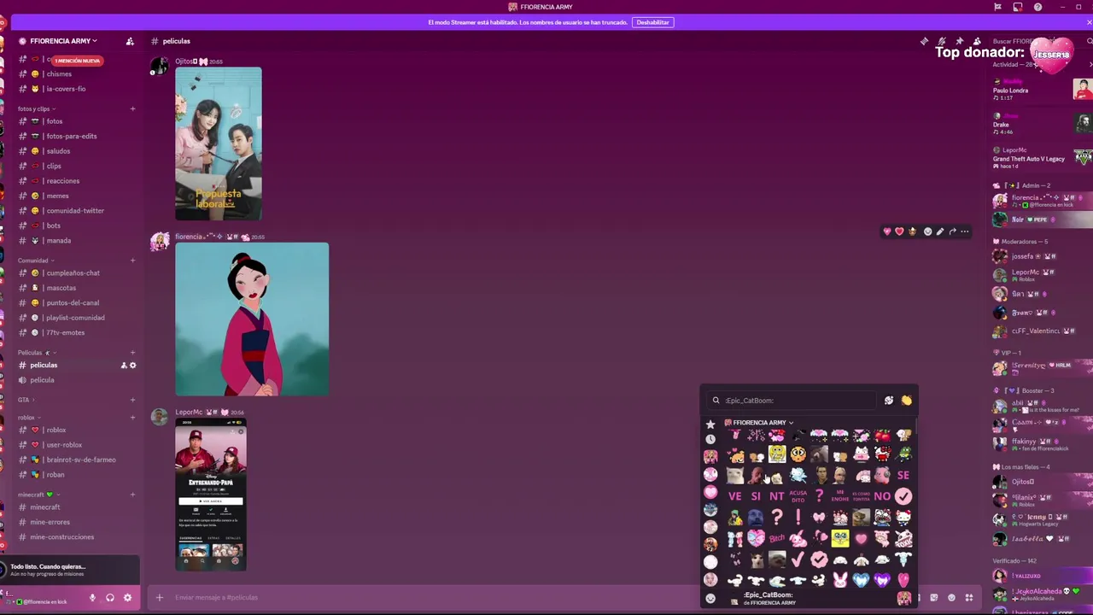Screen dimensions: 1093x615
Task: Pick the pink checkmark circle emoji
Action: pos(903,495)
